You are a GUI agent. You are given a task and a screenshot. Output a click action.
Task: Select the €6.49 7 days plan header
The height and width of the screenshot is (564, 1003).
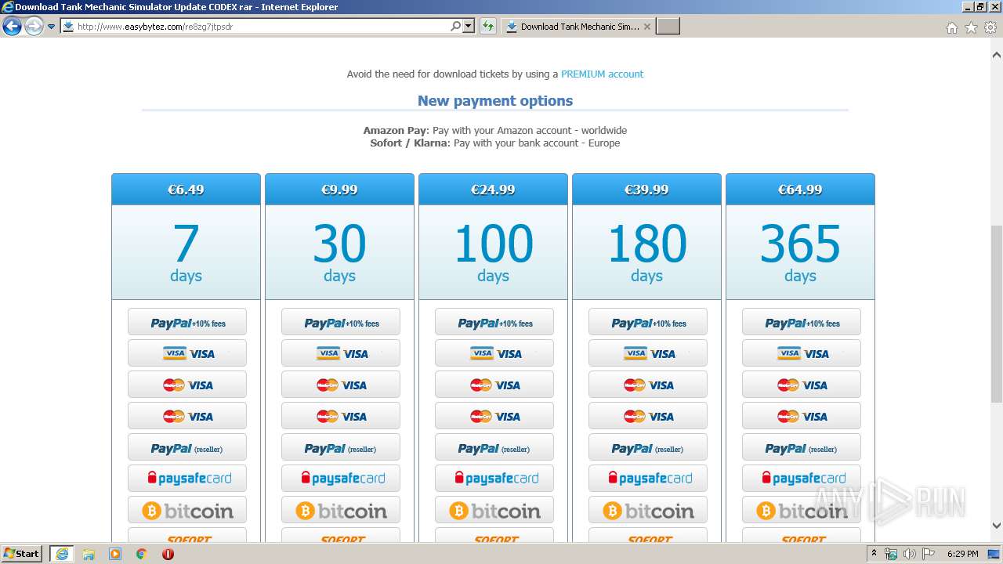pos(186,190)
